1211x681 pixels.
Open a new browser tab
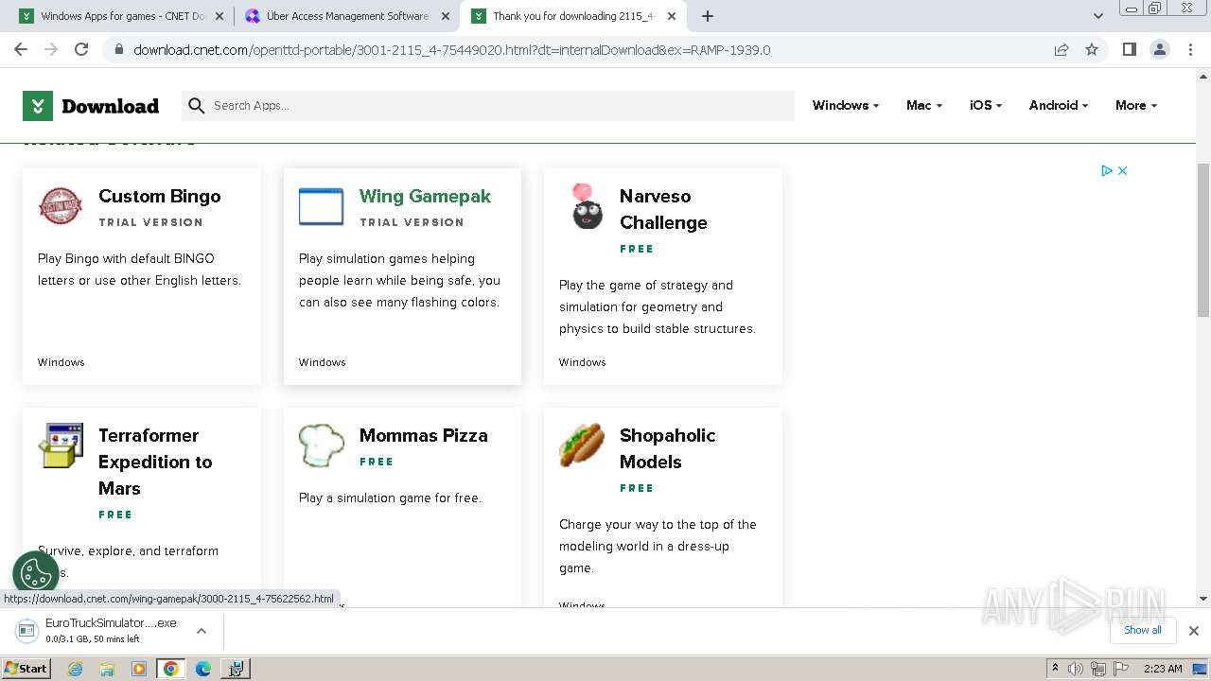pyautogui.click(x=708, y=16)
